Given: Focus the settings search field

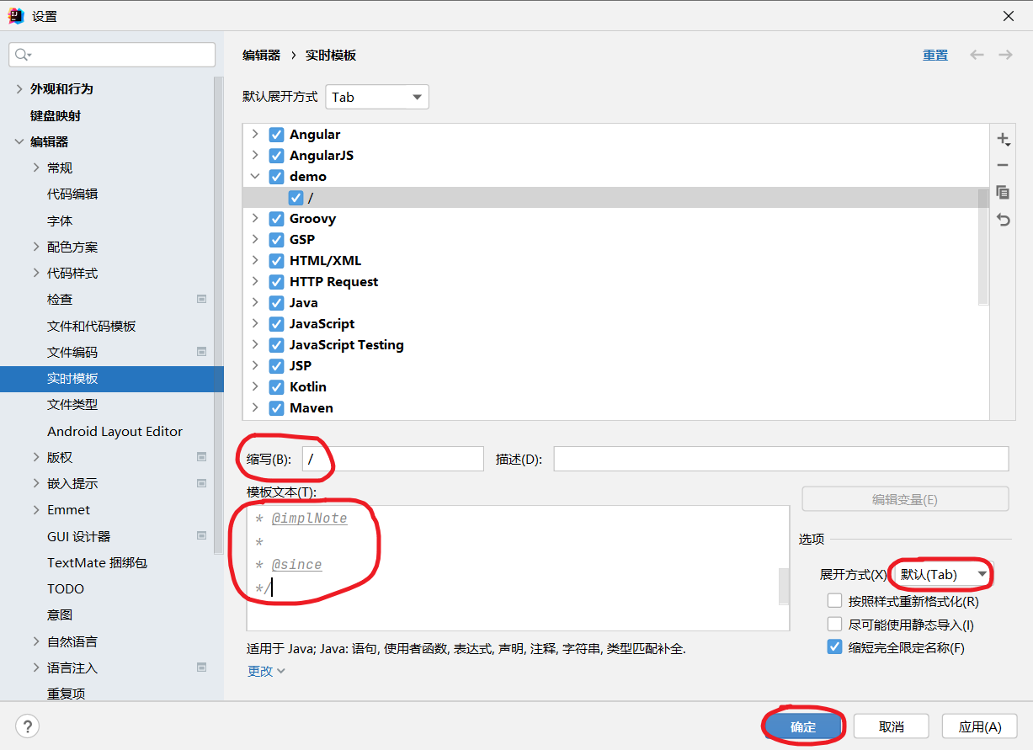Looking at the screenshot, I should pyautogui.click(x=112, y=55).
